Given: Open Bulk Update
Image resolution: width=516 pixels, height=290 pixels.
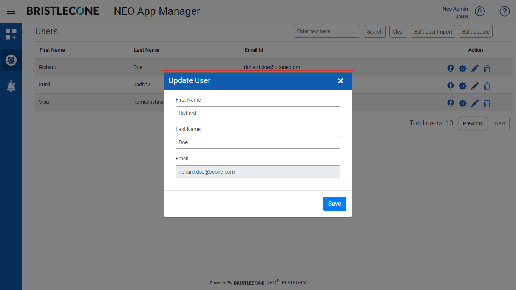Looking at the screenshot, I should coord(476,32).
